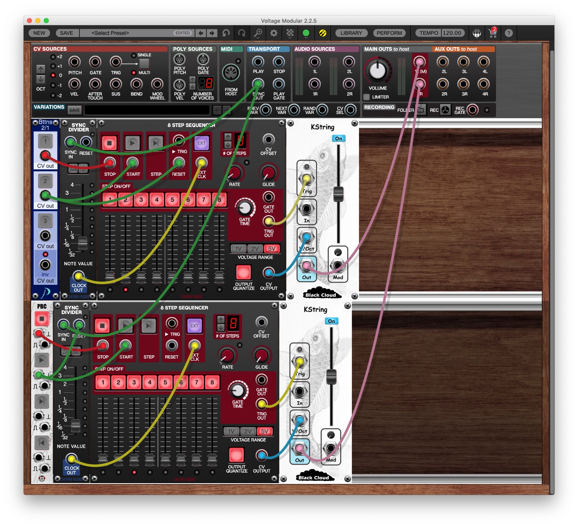The height and width of the screenshot is (526, 578).
Task: Toggle the top sequencer EXT button
Action: pos(202,143)
